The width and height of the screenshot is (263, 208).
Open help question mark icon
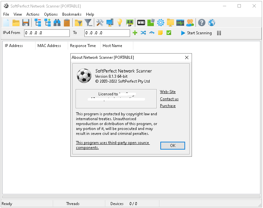[202, 23]
